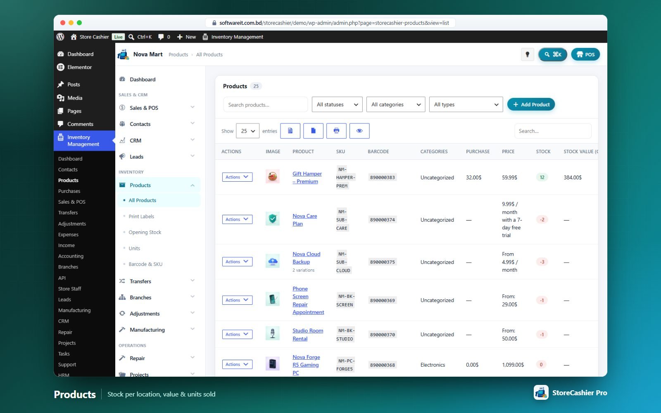Collapse the Products sidebar section
661x413 pixels.
pyautogui.click(x=158, y=185)
